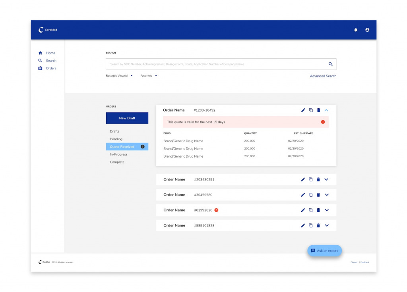This screenshot has width=407, height=292.
Task: Edit order #1203-10492 with pencil icon
Action: (x=303, y=110)
